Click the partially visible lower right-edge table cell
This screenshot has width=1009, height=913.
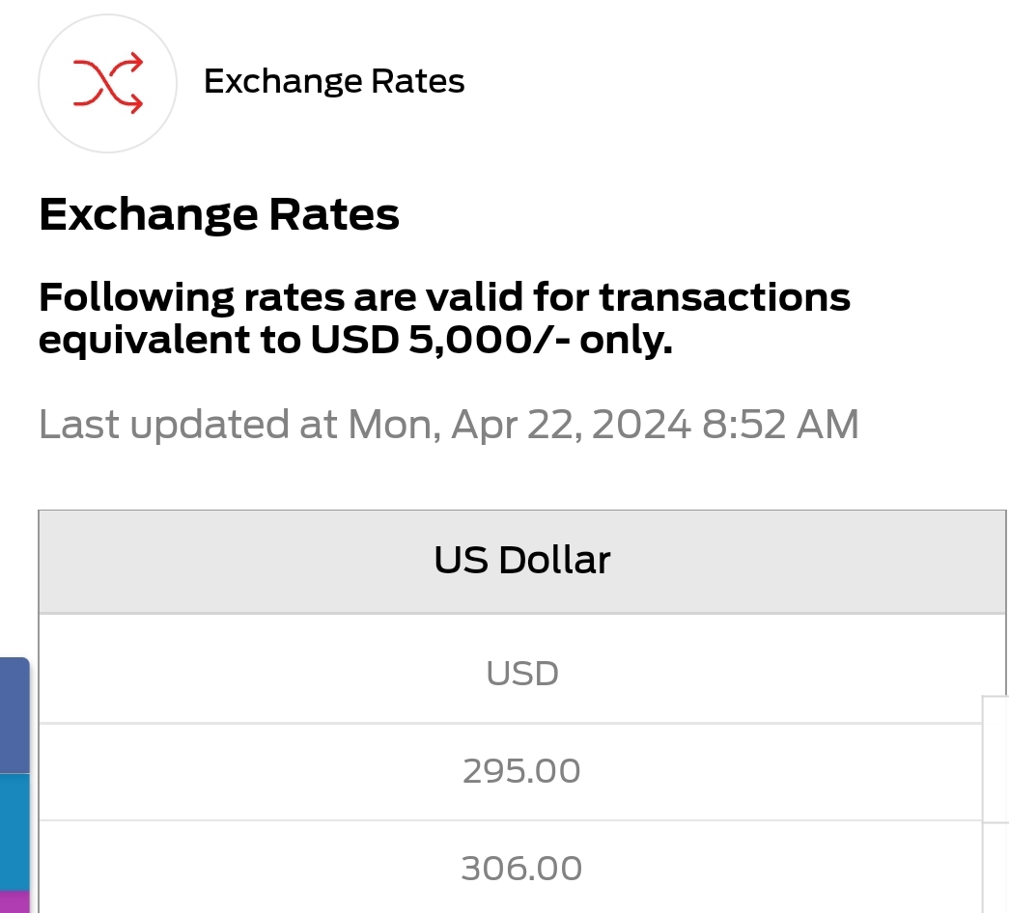[x=995, y=868]
